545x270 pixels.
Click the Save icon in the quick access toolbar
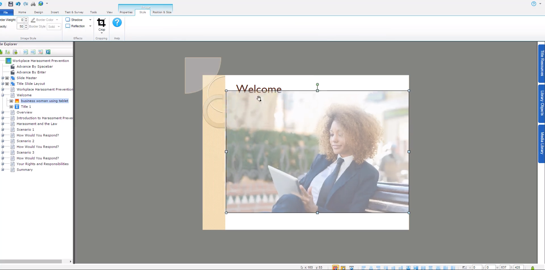pyautogui.click(x=11, y=4)
